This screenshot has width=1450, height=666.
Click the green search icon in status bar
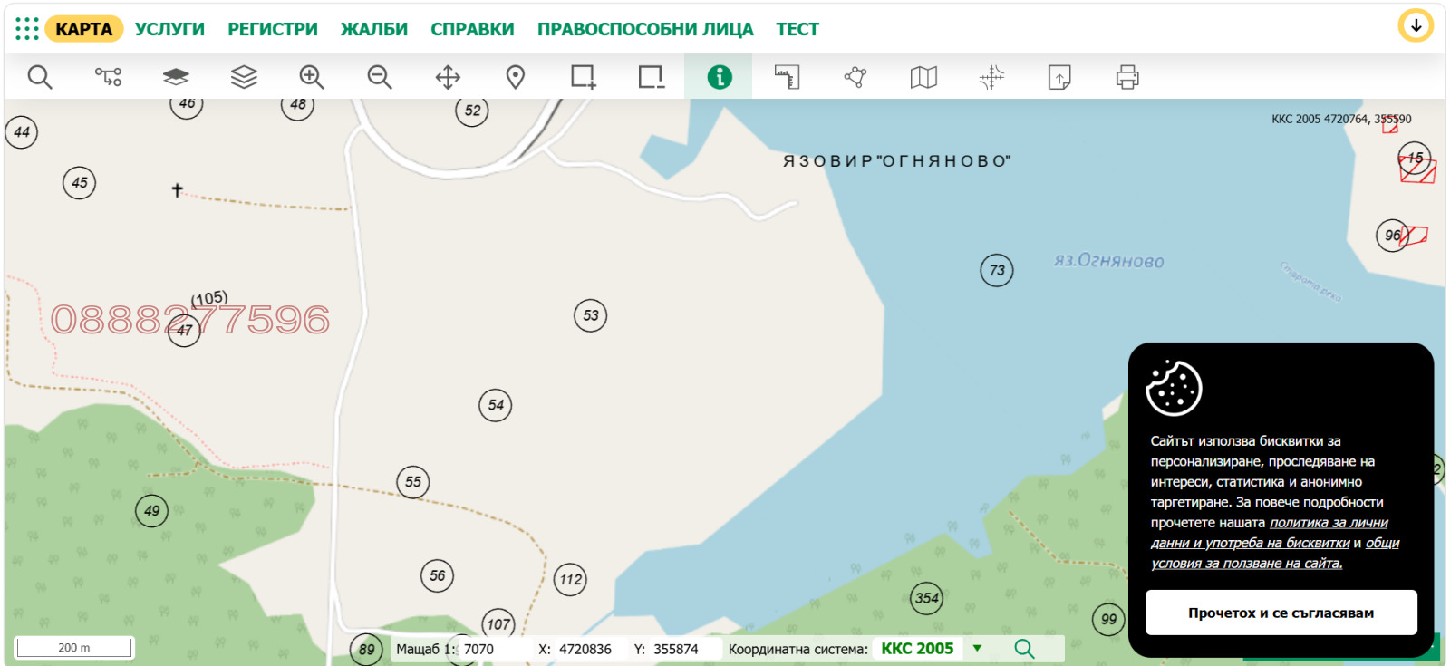[x=1024, y=649]
